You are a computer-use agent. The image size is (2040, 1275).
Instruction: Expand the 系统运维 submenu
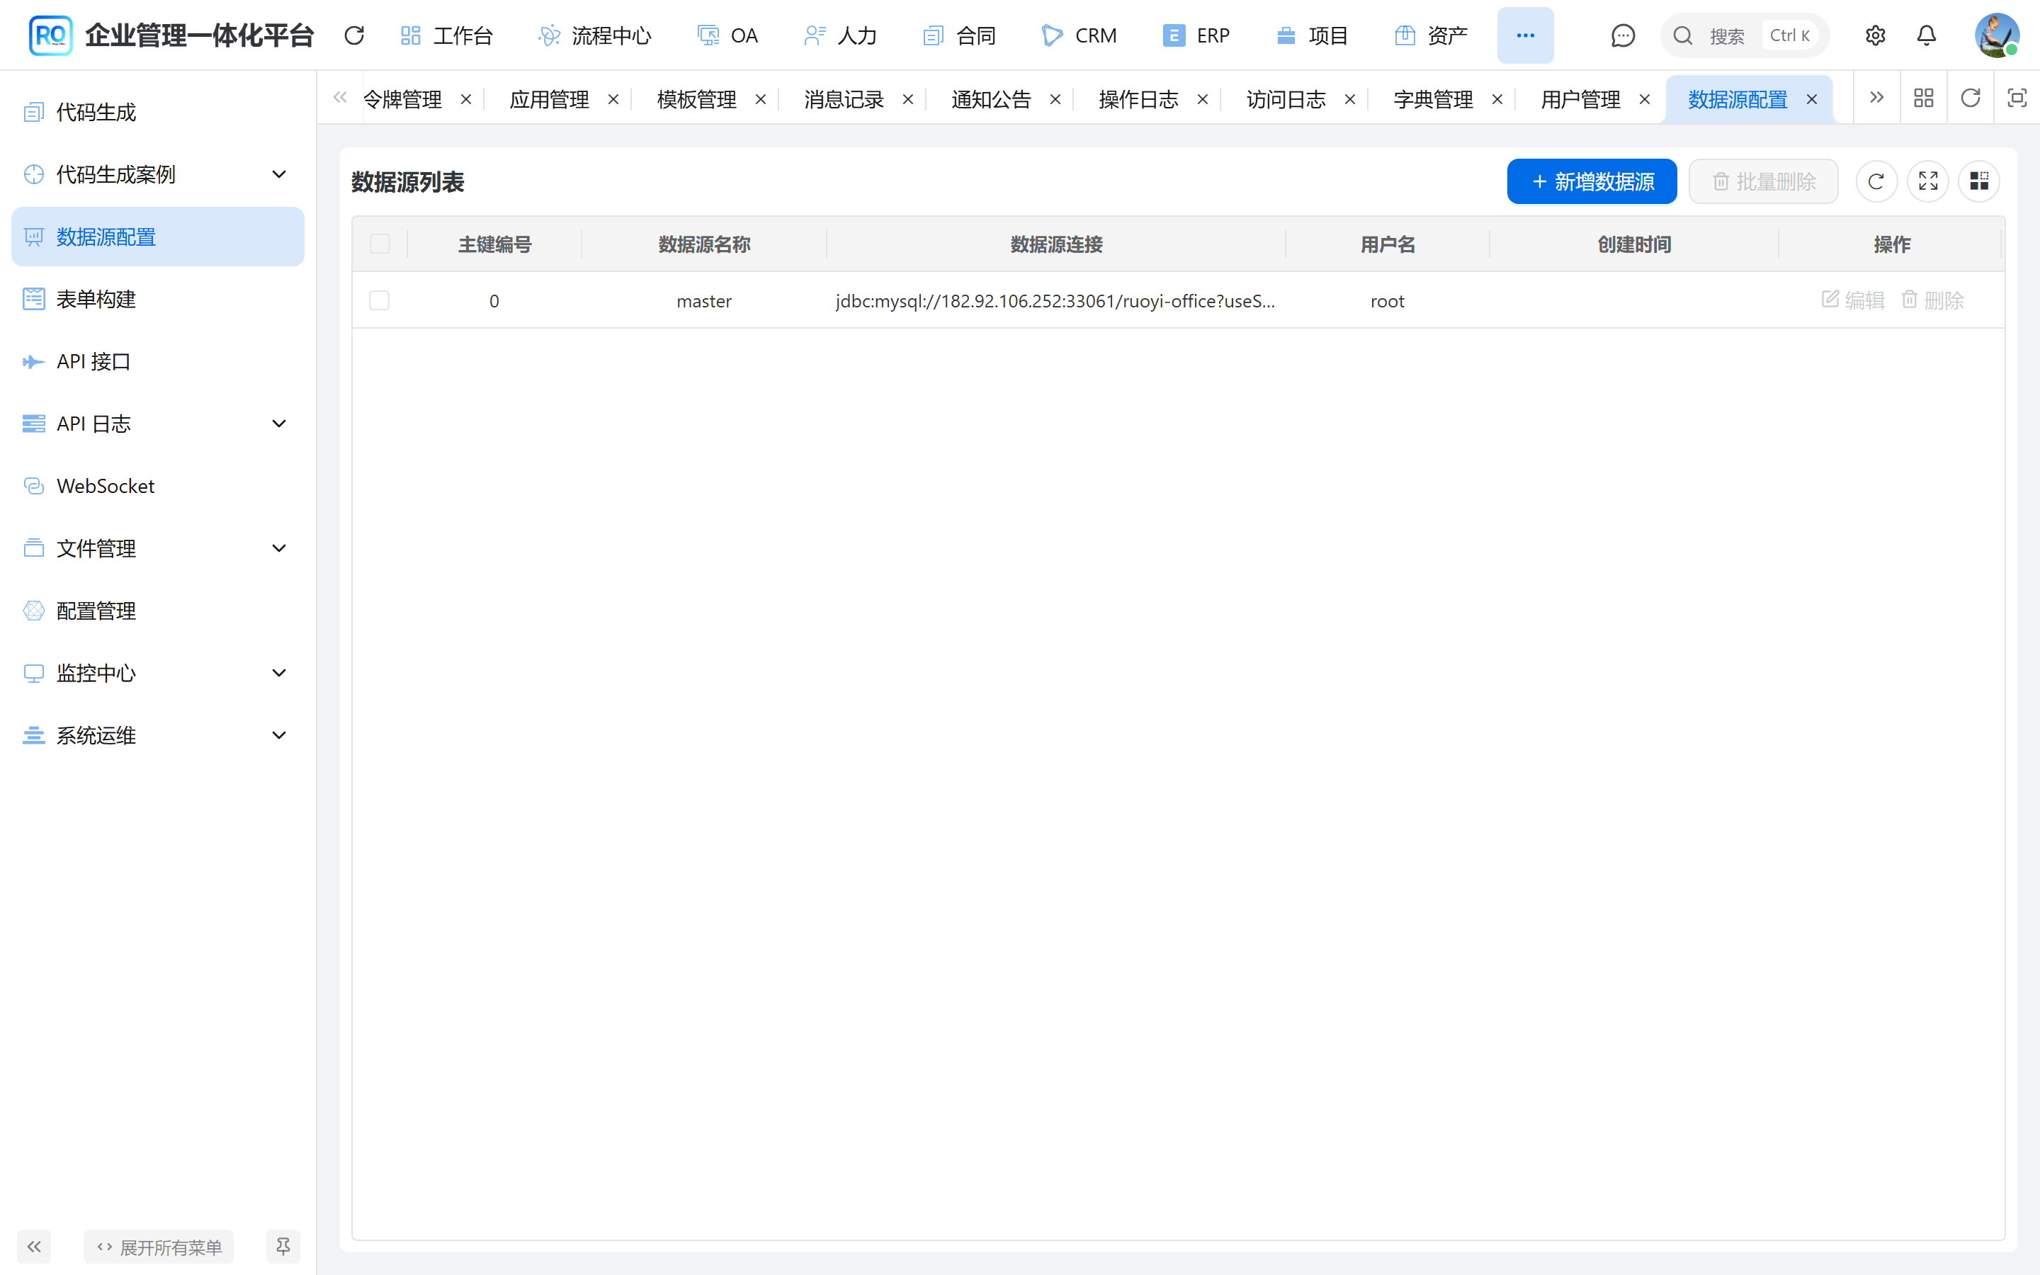pyautogui.click(x=158, y=735)
